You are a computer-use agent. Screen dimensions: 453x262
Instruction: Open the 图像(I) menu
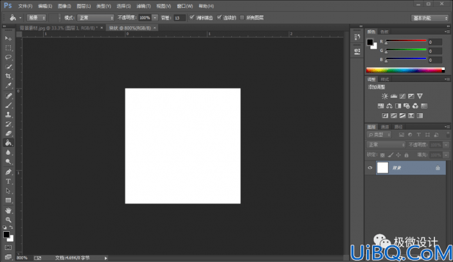(x=64, y=6)
